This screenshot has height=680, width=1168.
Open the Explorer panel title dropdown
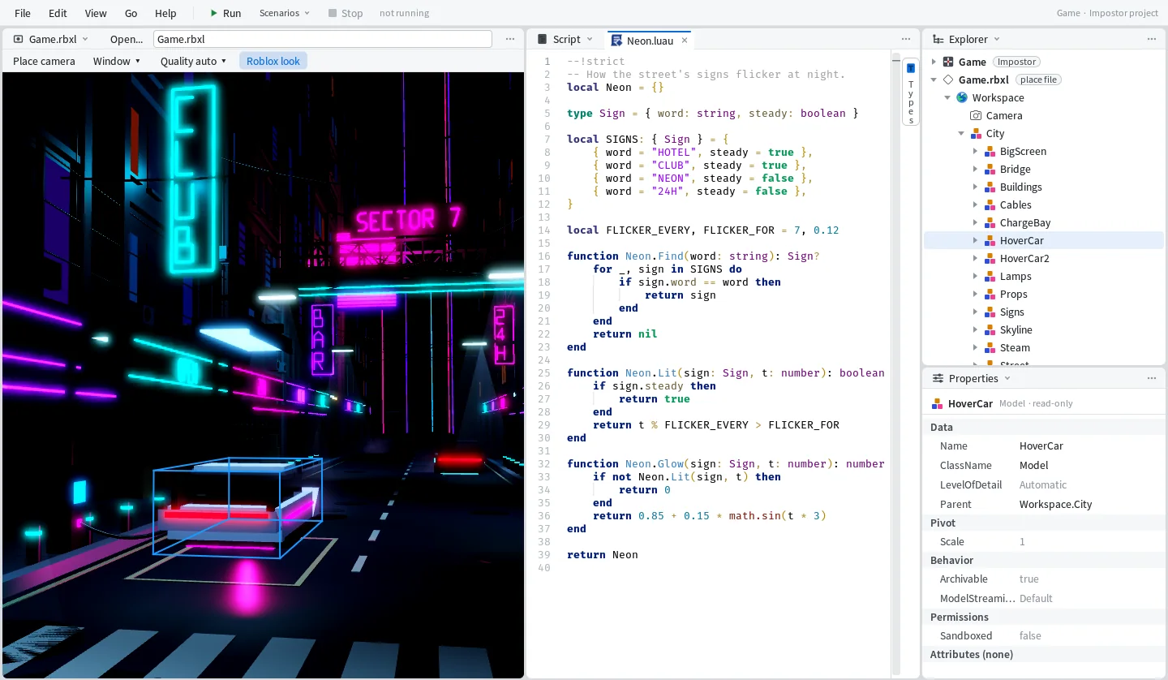click(x=997, y=39)
